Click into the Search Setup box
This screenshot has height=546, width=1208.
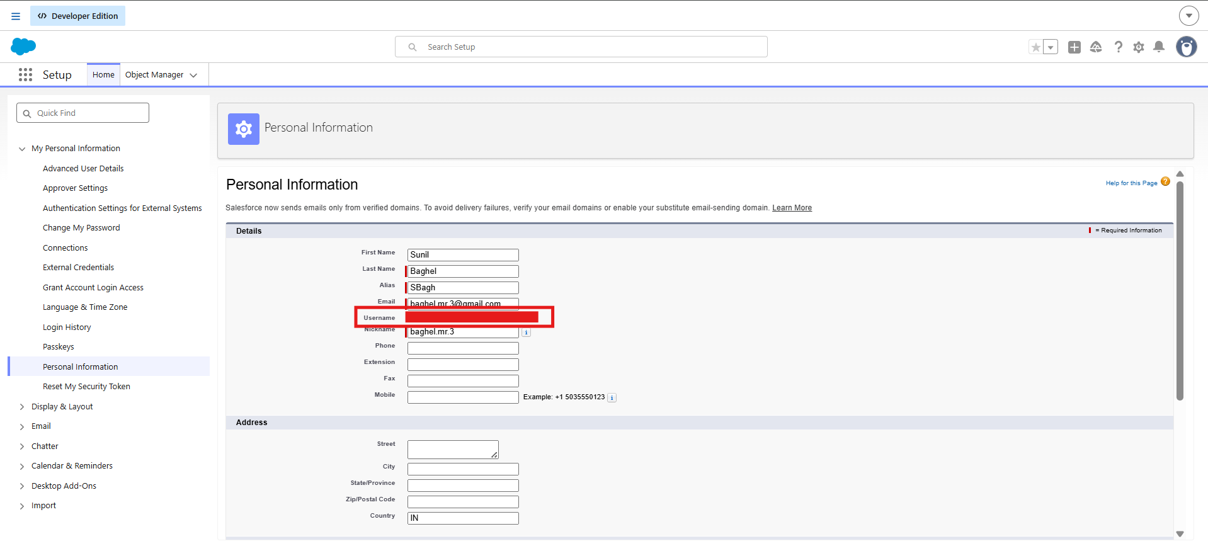(x=581, y=47)
